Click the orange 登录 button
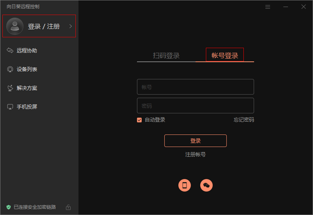This screenshot has height=215, width=313. [x=195, y=141]
